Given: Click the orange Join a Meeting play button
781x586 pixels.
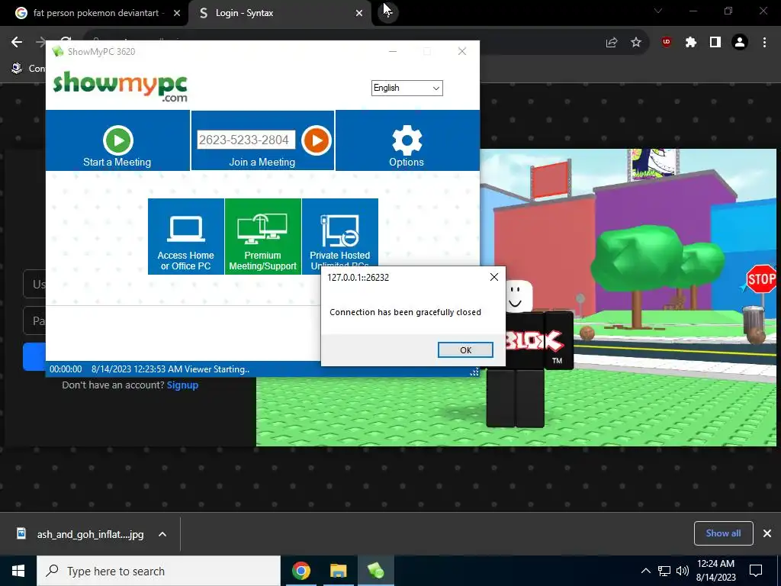Looking at the screenshot, I should pos(317,140).
